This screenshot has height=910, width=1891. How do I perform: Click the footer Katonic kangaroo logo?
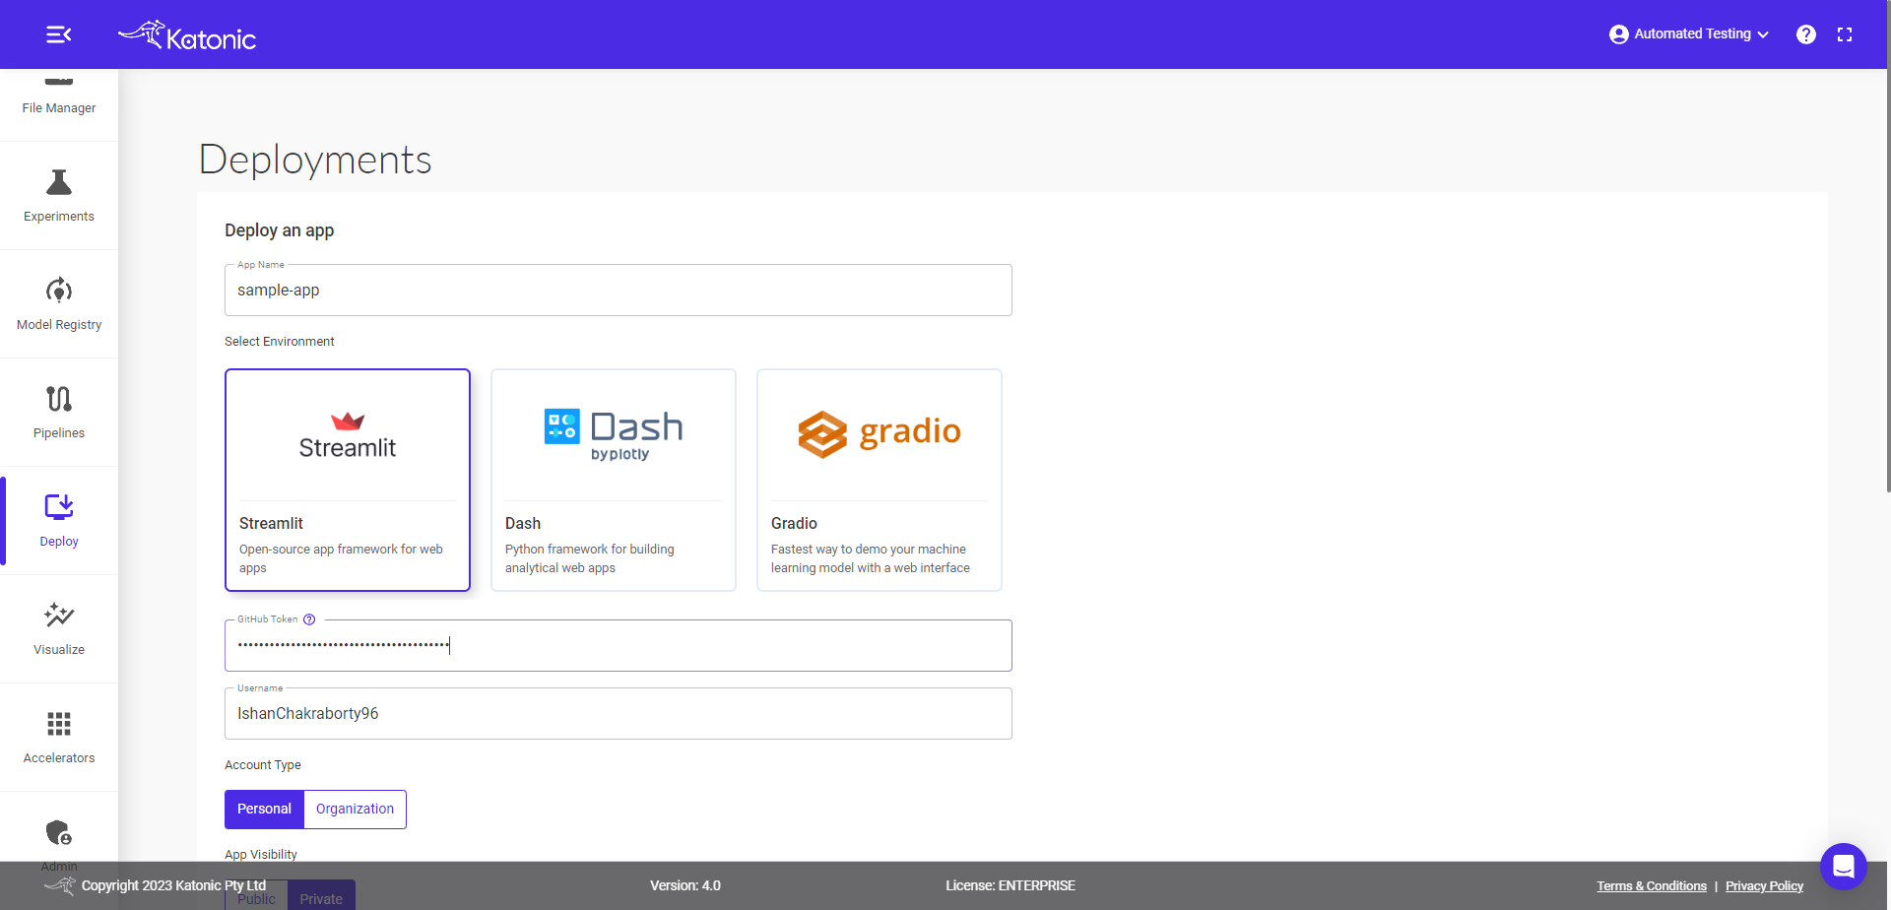(60, 885)
